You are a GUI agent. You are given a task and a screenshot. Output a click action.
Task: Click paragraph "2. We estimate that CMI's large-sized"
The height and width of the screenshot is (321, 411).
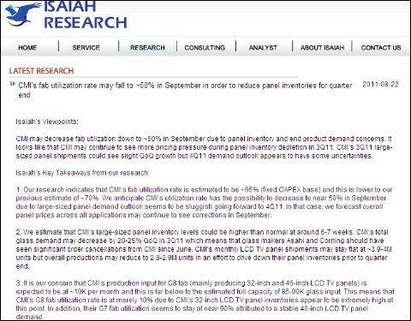(x=204, y=249)
